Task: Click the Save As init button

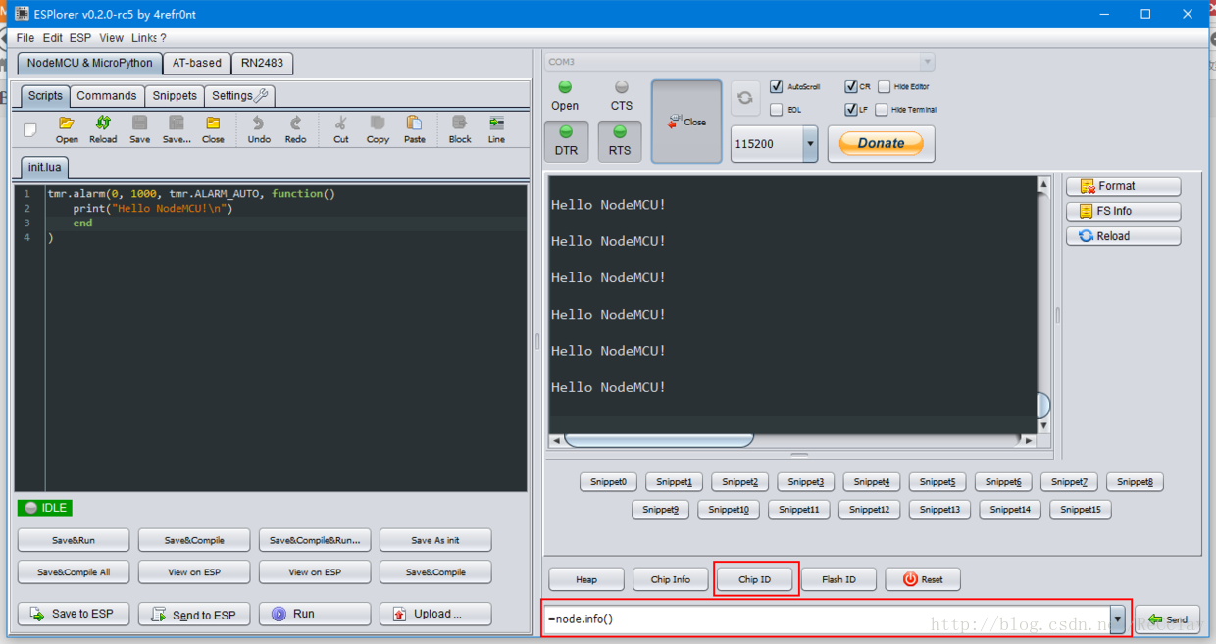Action: [x=435, y=540]
